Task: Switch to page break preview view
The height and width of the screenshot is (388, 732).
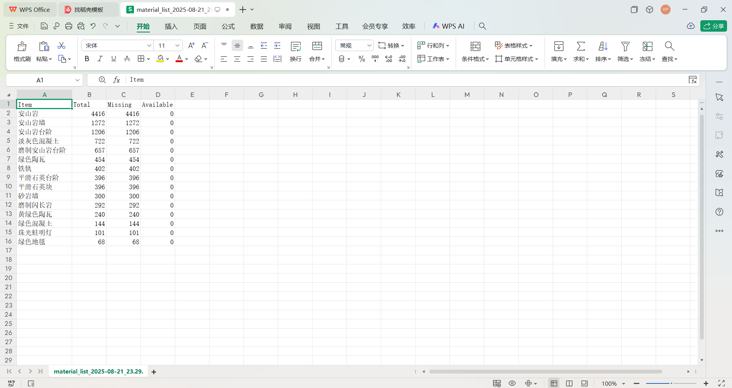Action: pos(569,383)
